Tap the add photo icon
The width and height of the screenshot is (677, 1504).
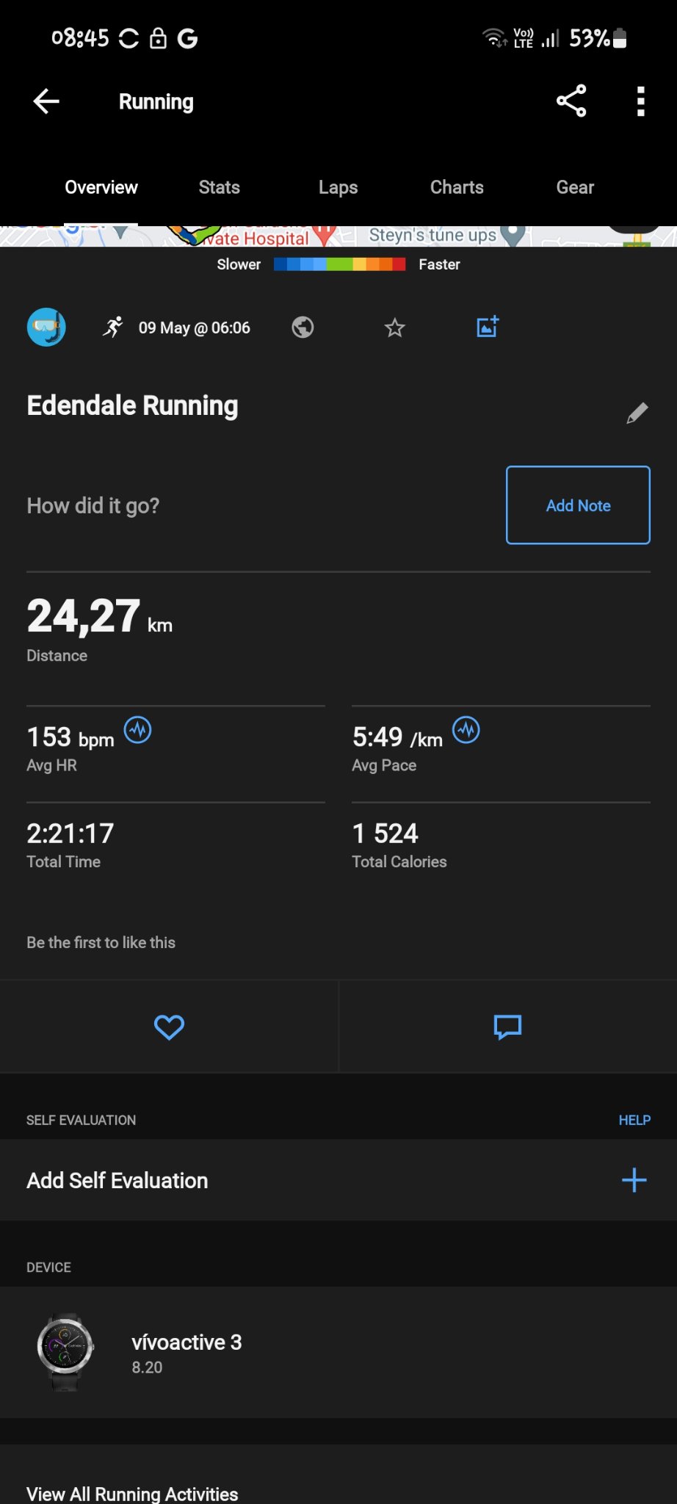(488, 327)
